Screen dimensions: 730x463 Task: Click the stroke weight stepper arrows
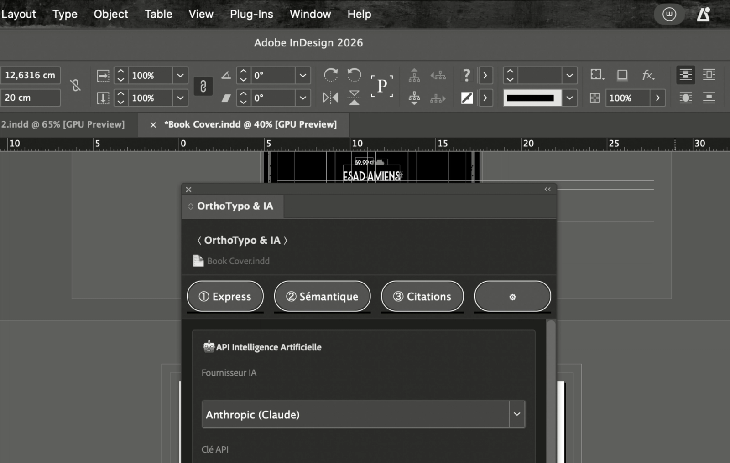click(x=510, y=75)
